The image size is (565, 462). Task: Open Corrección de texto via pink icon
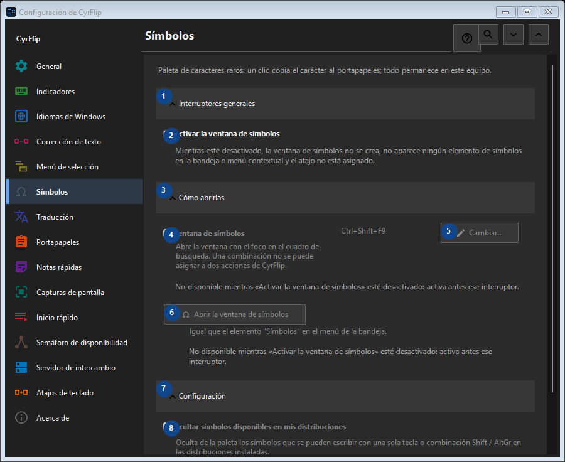[21, 141]
